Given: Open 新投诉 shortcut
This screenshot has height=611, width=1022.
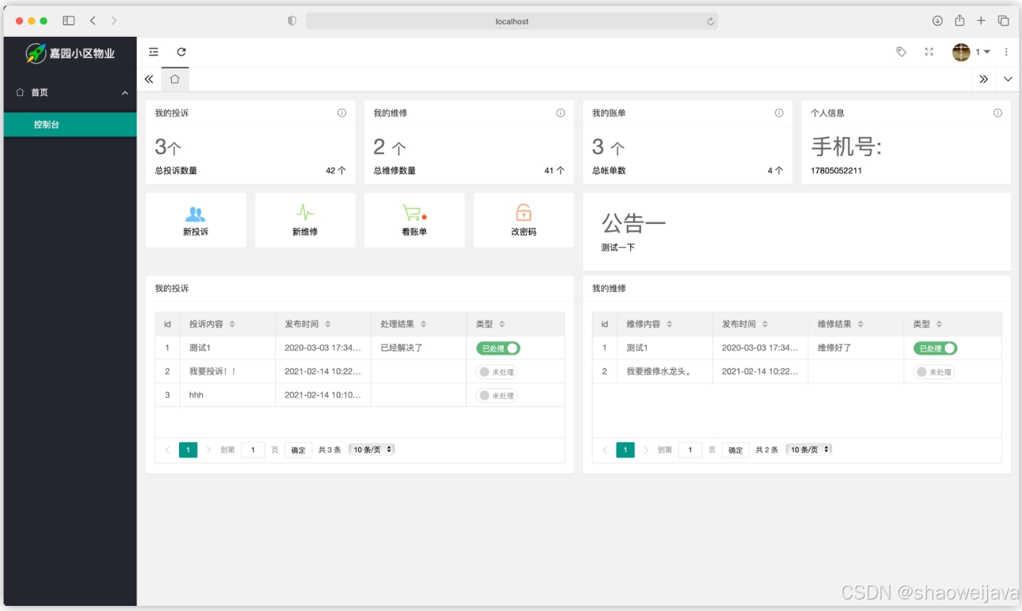Looking at the screenshot, I should (196, 220).
